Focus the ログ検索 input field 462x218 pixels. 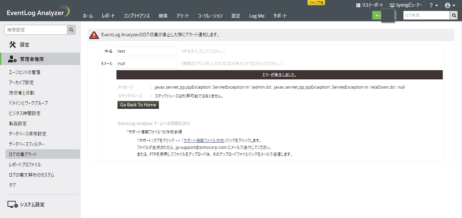(x=426, y=15)
